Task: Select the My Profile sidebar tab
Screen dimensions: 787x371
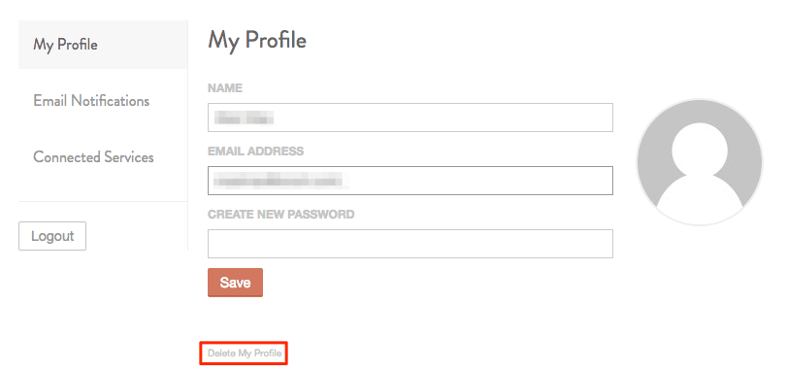Action: pyautogui.click(x=103, y=45)
